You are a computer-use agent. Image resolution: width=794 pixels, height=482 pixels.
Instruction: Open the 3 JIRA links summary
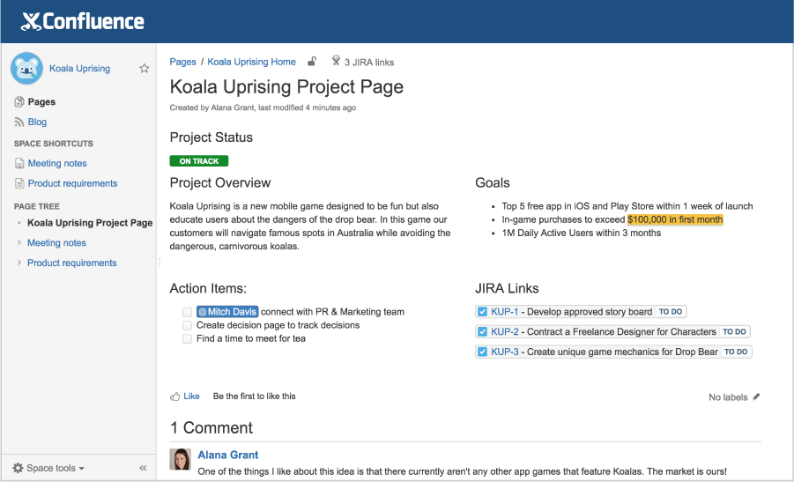coord(369,63)
